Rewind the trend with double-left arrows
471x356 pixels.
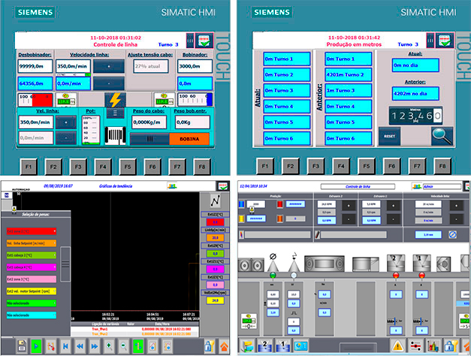coord(80,346)
